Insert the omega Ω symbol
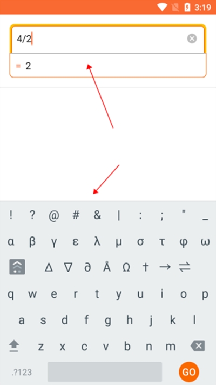Viewport: 216px width, 385px height. coord(126,267)
